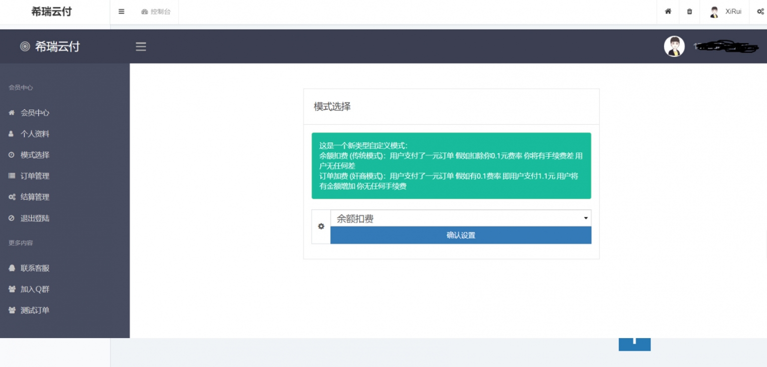Click 测试订单 at sidebar bottom
The width and height of the screenshot is (767, 367).
pyautogui.click(x=35, y=310)
